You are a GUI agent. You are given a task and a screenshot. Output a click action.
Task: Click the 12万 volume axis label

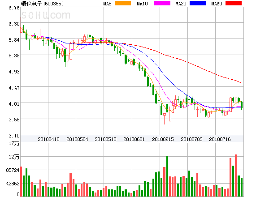[x=14, y=157]
